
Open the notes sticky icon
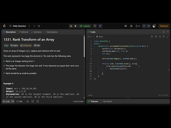point(95,26)
